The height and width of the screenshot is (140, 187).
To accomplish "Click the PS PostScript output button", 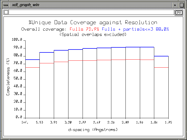I will [178, 12].
